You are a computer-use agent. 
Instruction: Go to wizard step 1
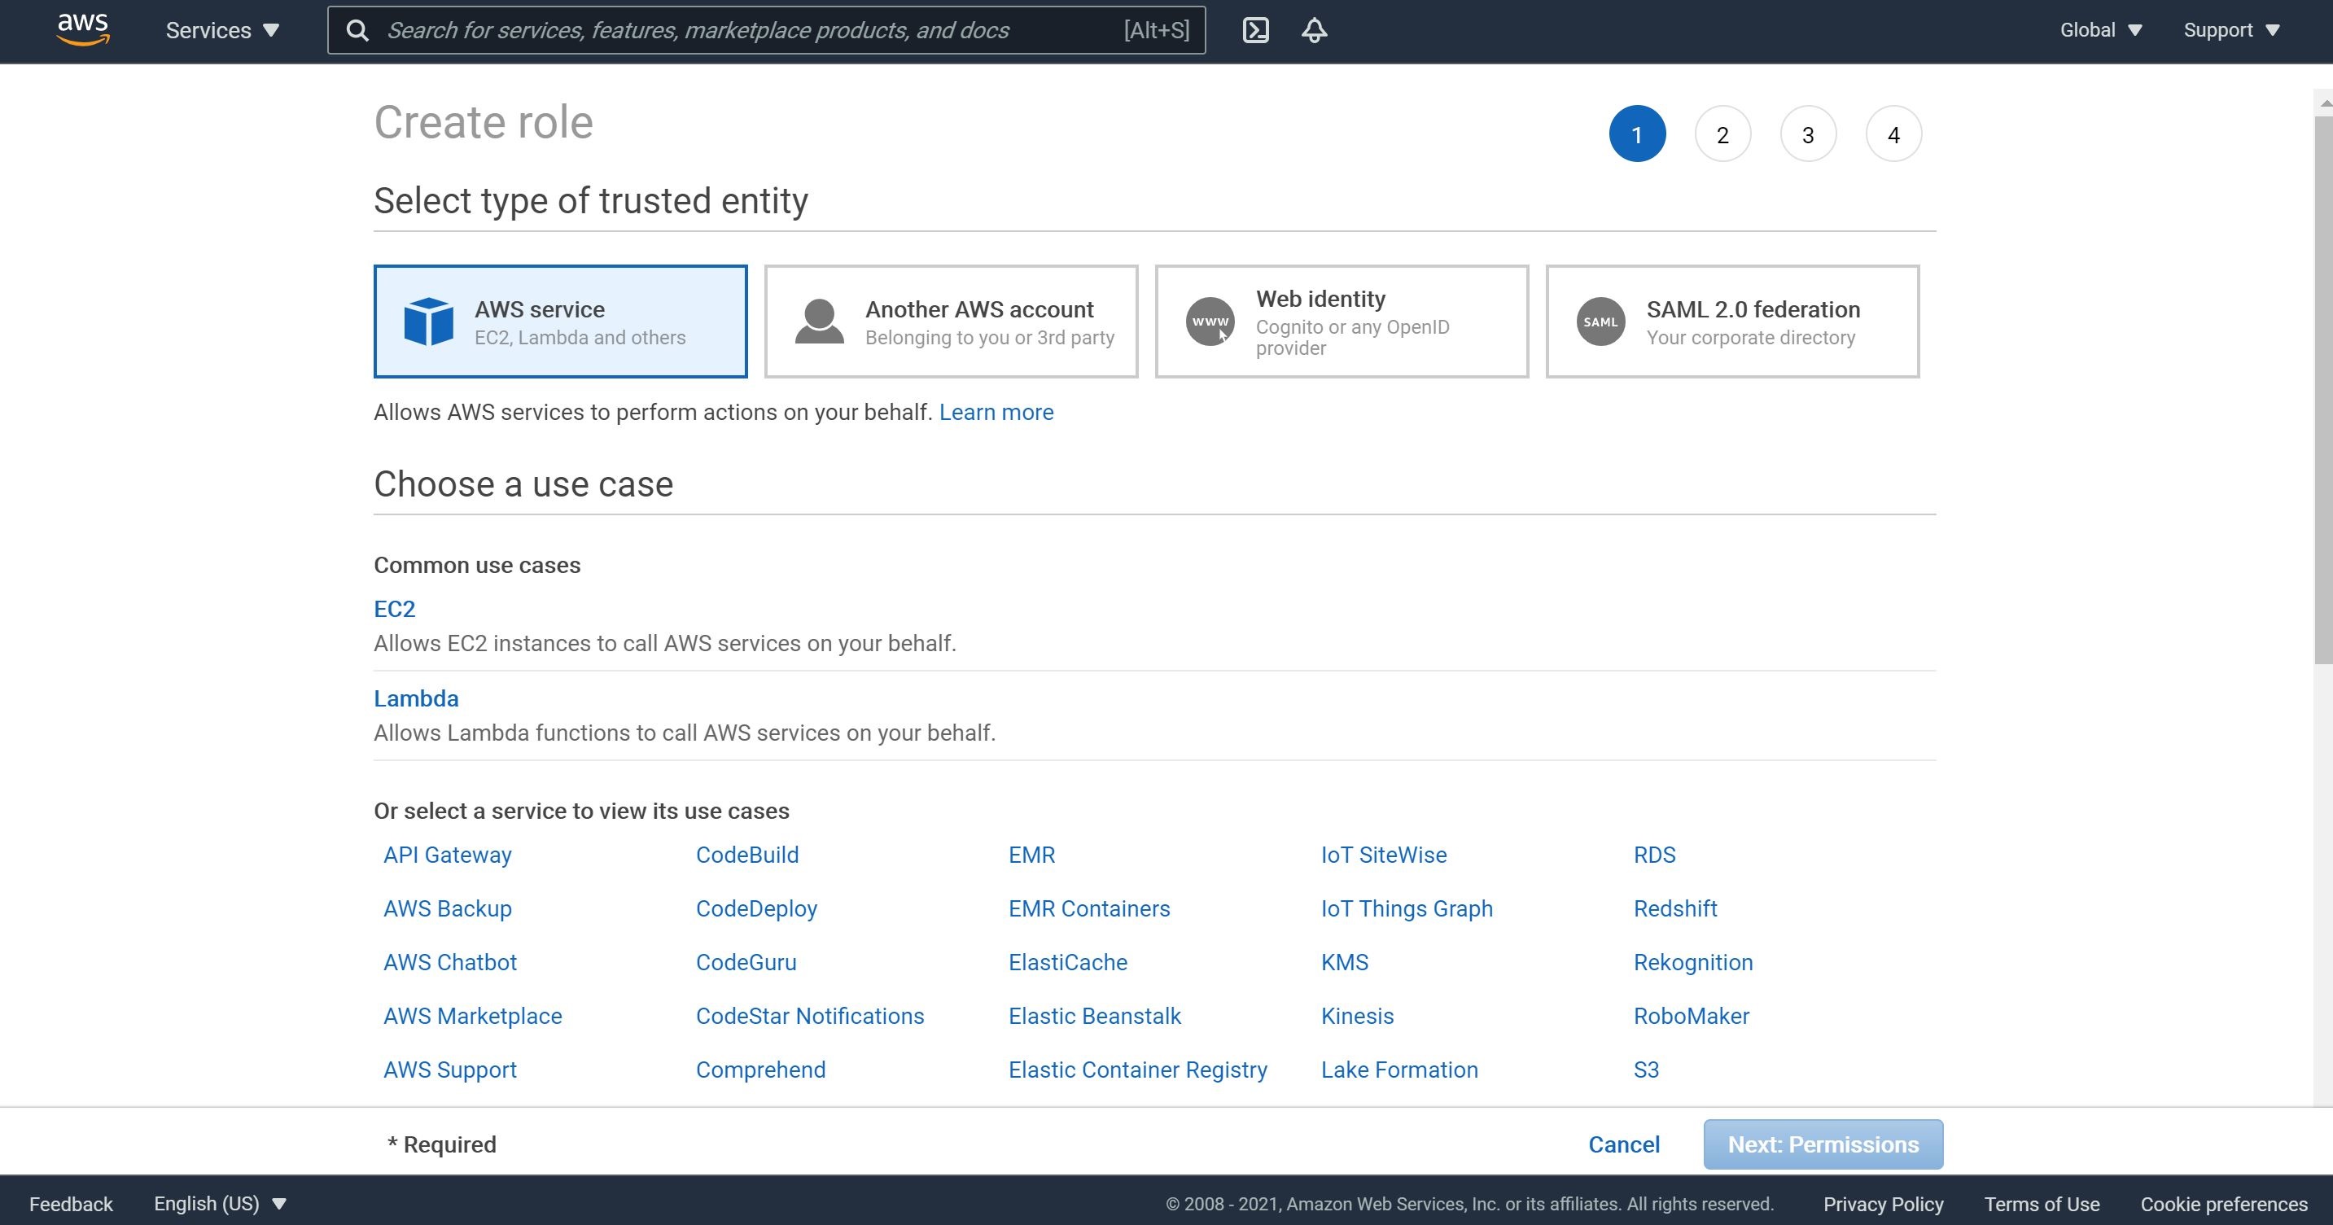[1636, 134]
